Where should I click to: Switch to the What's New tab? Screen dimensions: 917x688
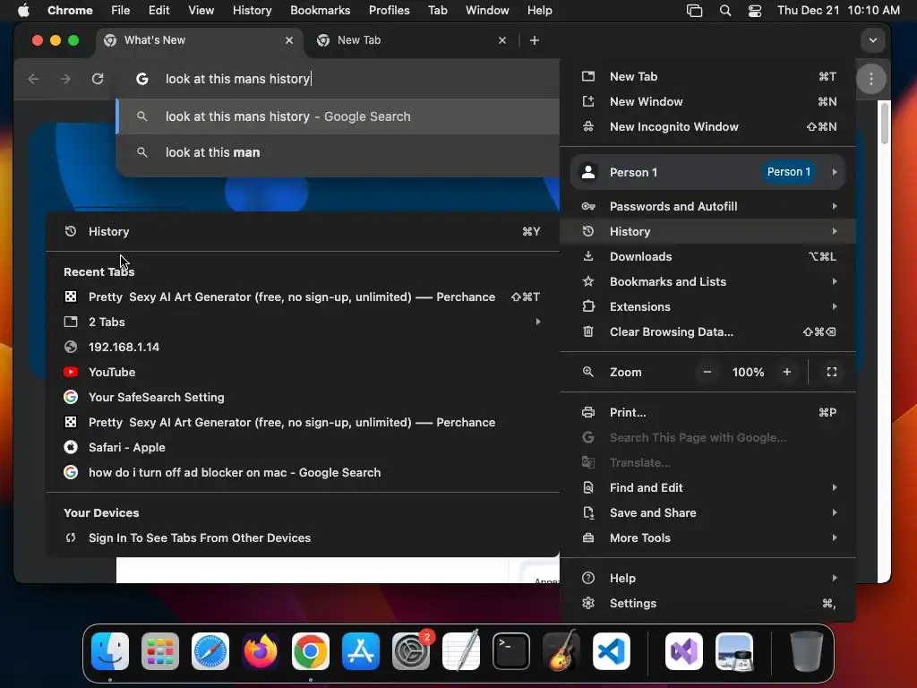(x=199, y=40)
